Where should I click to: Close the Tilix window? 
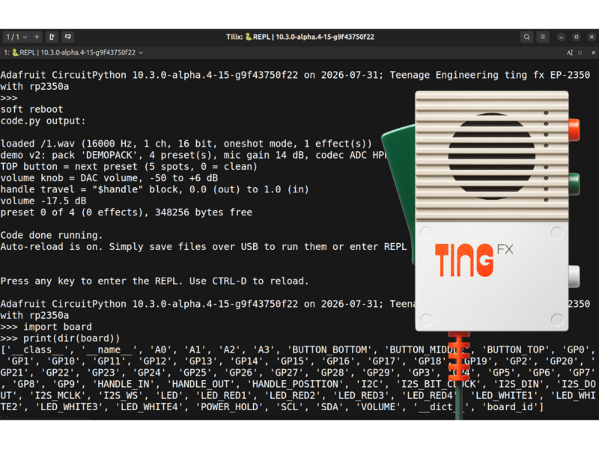click(592, 37)
